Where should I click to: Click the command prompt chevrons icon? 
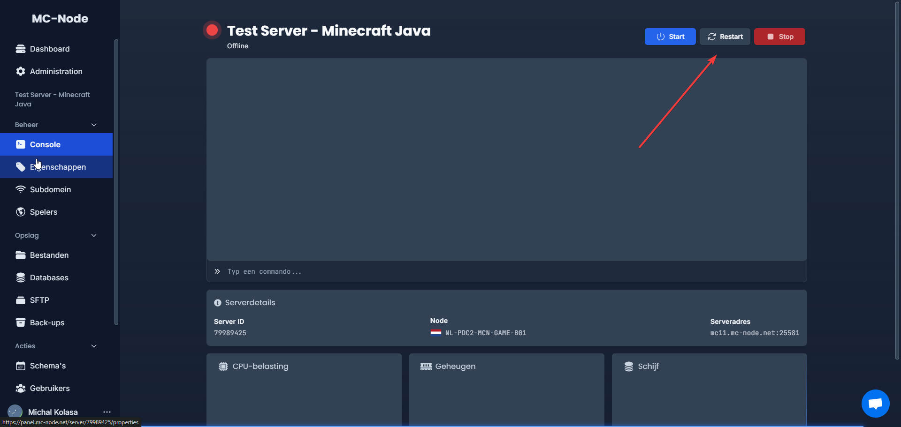coord(217,271)
